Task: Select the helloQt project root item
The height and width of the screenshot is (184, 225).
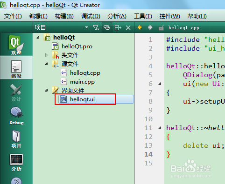Action: (64, 37)
